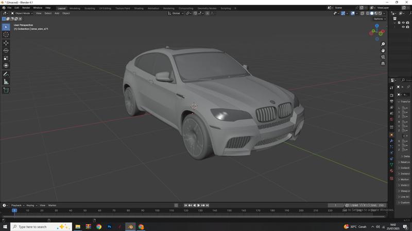
Task: Expand the Custom Properties panel
Action: 404,202
